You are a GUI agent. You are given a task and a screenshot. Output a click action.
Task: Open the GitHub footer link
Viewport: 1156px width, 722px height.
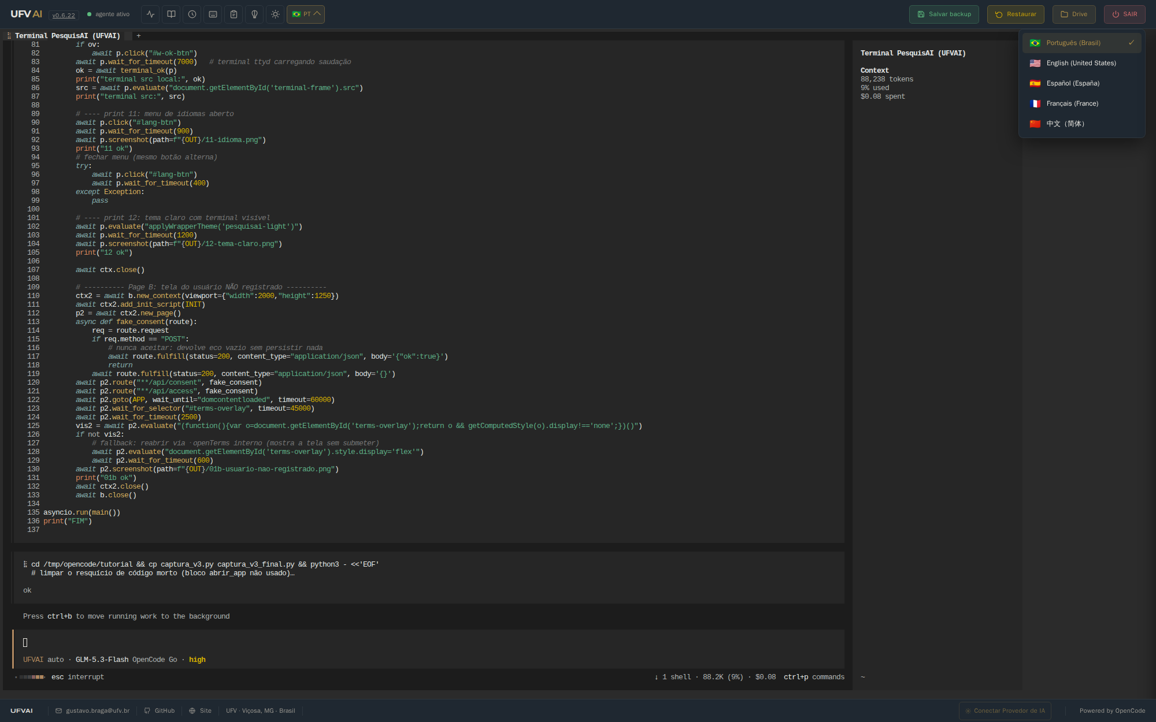[160, 711]
